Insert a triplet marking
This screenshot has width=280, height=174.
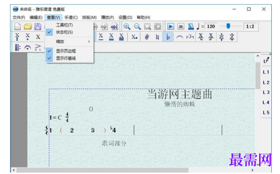point(190,37)
